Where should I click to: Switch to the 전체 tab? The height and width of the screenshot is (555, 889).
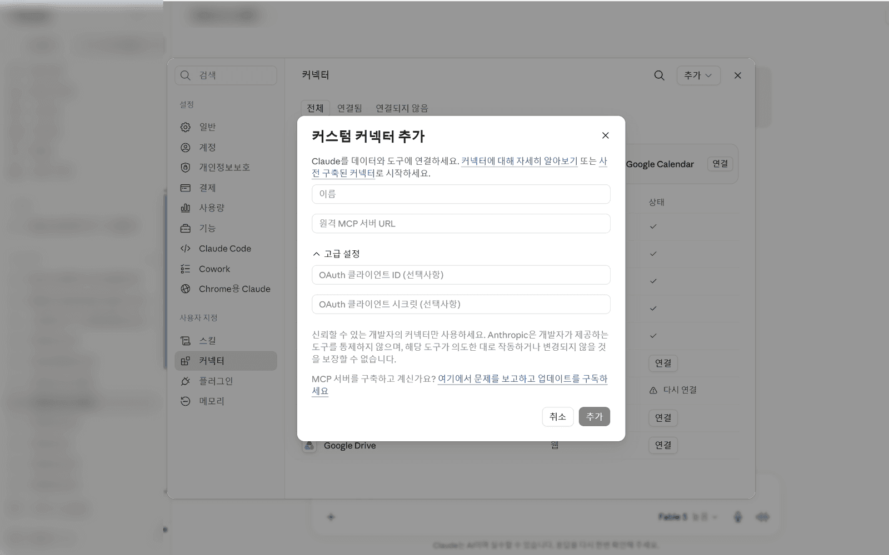point(315,108)
